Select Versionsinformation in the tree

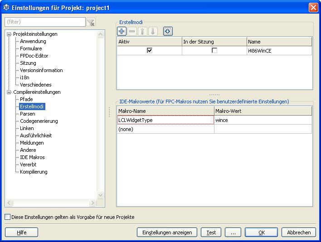point(41,70)
